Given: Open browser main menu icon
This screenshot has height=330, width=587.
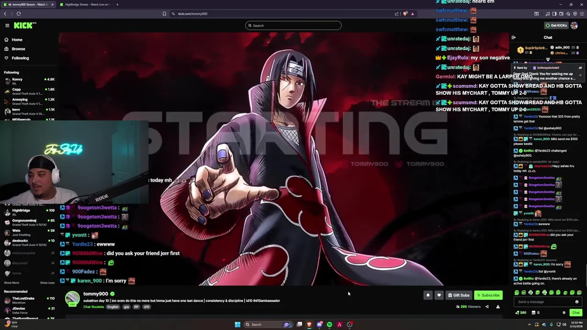Looking at the screenshot, I should coord(581,14).
